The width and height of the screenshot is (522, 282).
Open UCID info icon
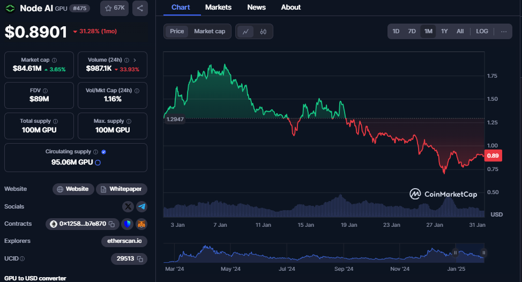pyautogui.click(x=23, y=259)
